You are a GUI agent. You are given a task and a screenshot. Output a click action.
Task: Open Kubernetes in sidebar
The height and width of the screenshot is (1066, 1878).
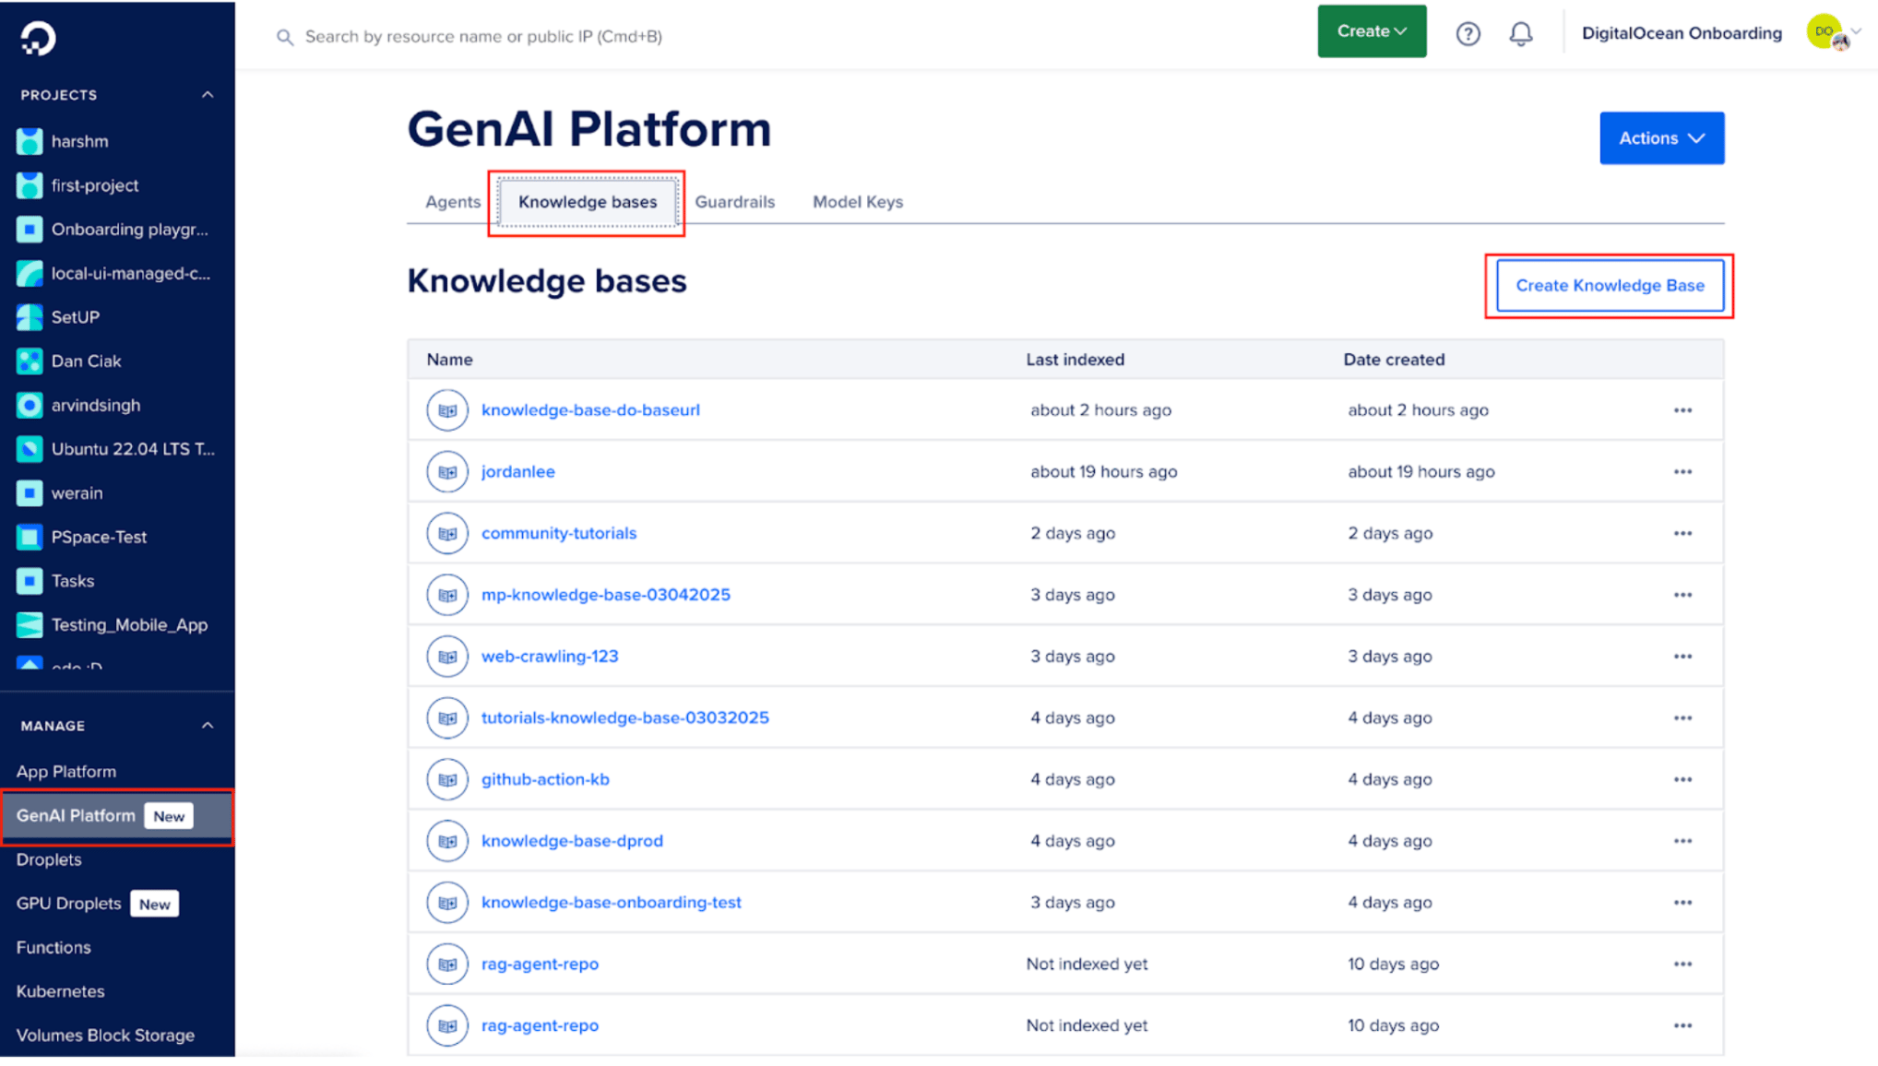click(60, 991)
